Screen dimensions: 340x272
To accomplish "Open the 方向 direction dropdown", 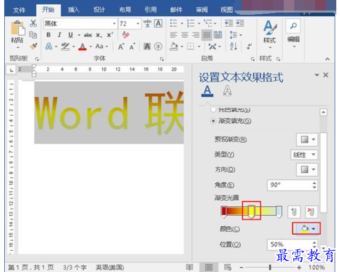I will click(307, 170).
